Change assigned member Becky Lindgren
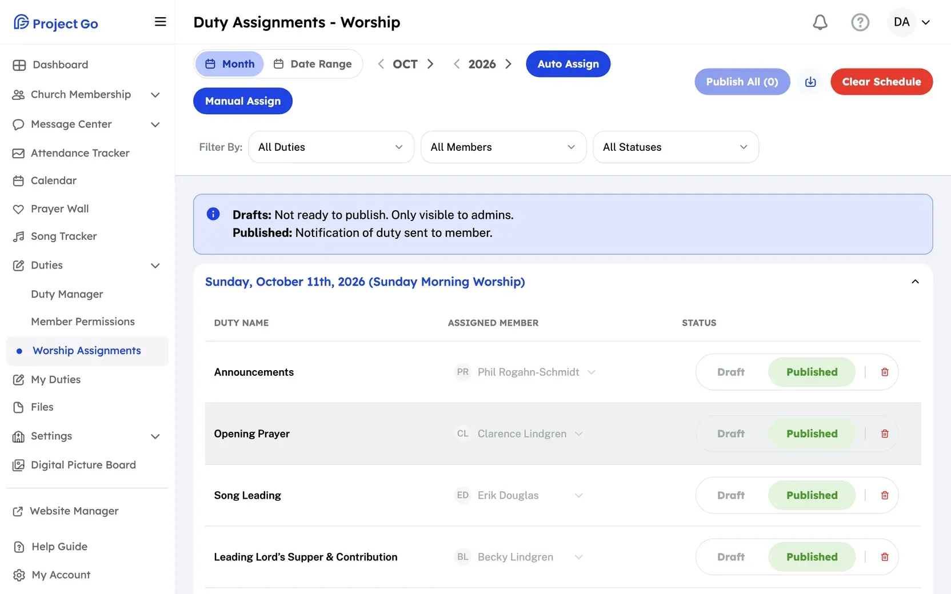Viewport: 951px width, 594px height. [x=519, y=557]
